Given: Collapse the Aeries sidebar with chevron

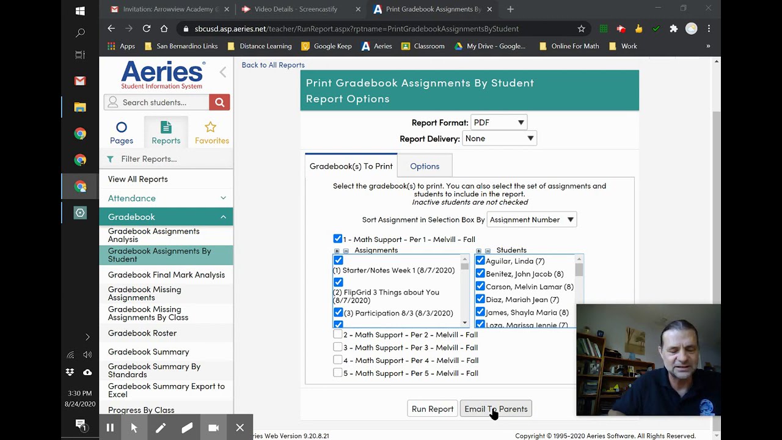Looking at the screenshot, I should tap(222, 72).
